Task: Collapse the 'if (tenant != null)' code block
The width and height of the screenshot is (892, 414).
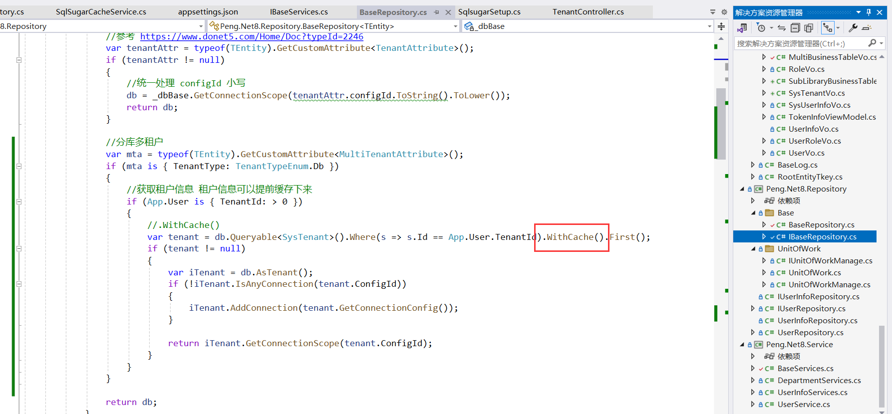Action: point(19,248)
